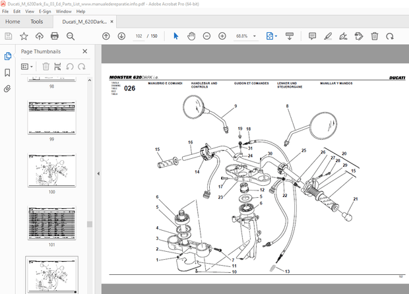Viewport: 409px width, 294px height.
Task: Click the scrolling mode keyboard icon
Action: pyautogui.click(x=290, y=36)
